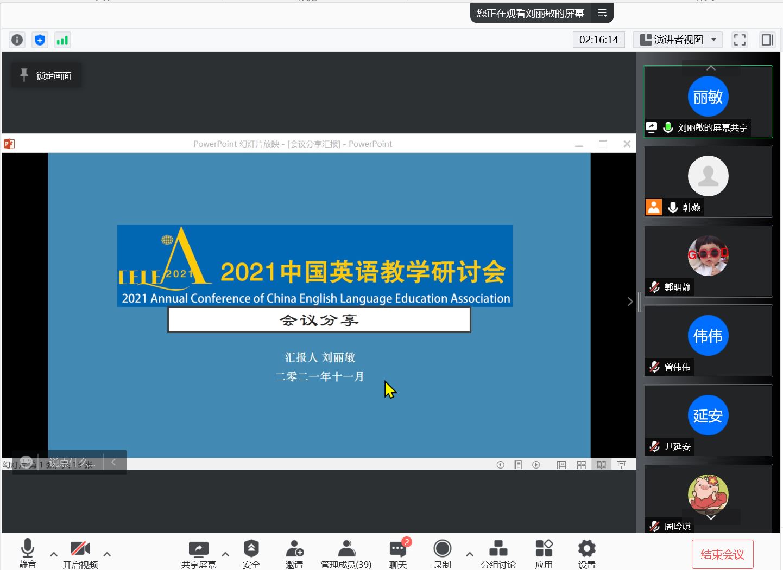Expand recording options arrow next to 录制

(470, 554)
